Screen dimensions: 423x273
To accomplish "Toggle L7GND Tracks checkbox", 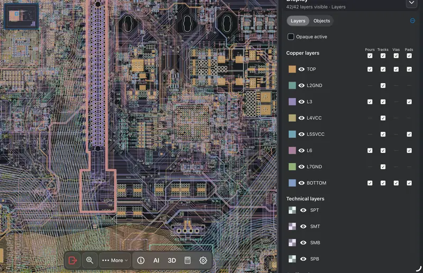I will click(x=383, y=167).
